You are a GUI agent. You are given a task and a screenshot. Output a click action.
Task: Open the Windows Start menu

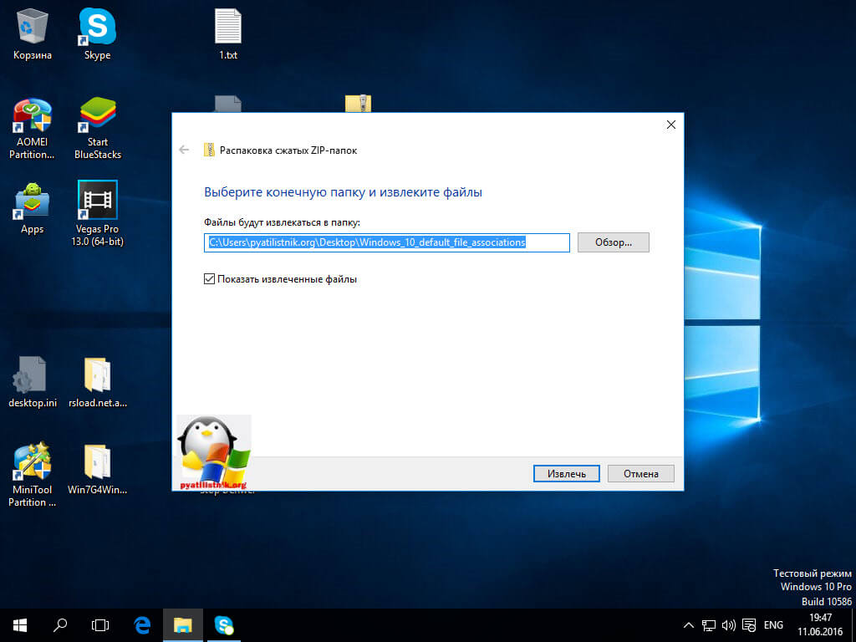19,624
